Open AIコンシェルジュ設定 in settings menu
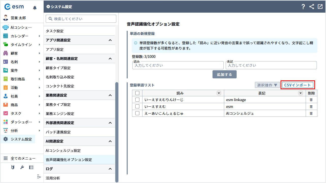The height and width of the screenshot is (183, 326). point(63,151)
